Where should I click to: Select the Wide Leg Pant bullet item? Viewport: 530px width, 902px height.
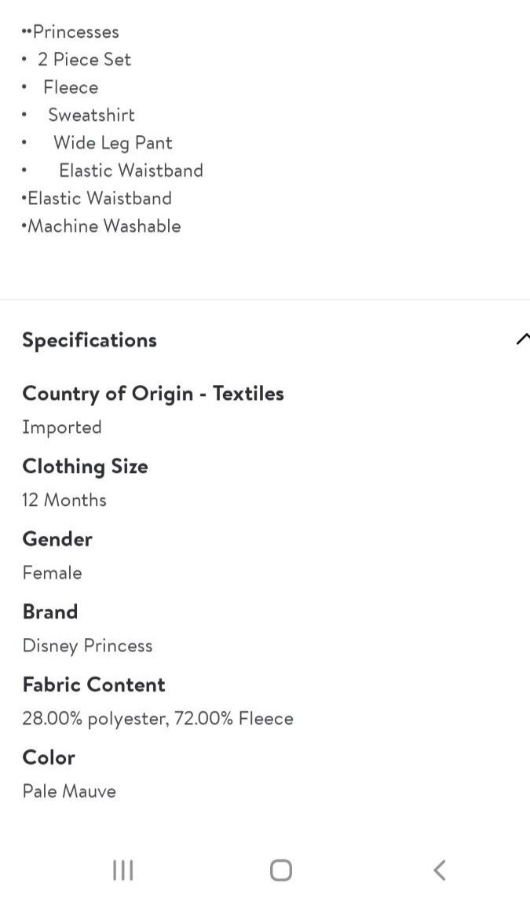pos(112,143)
